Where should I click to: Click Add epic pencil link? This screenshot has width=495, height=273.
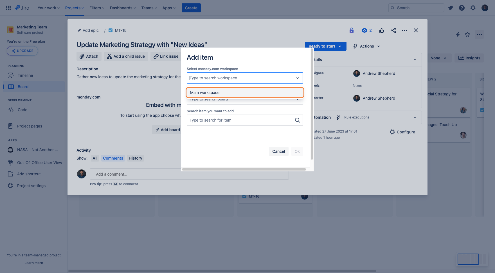coord(88,30)
